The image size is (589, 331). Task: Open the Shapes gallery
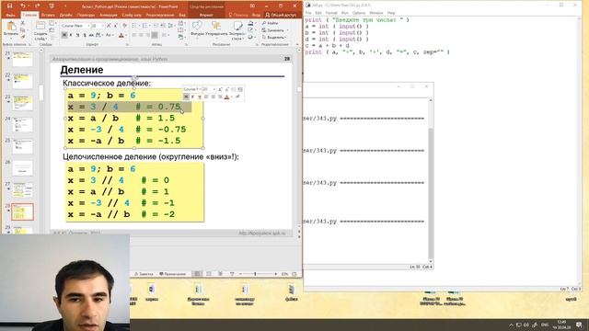click(197, 30)
